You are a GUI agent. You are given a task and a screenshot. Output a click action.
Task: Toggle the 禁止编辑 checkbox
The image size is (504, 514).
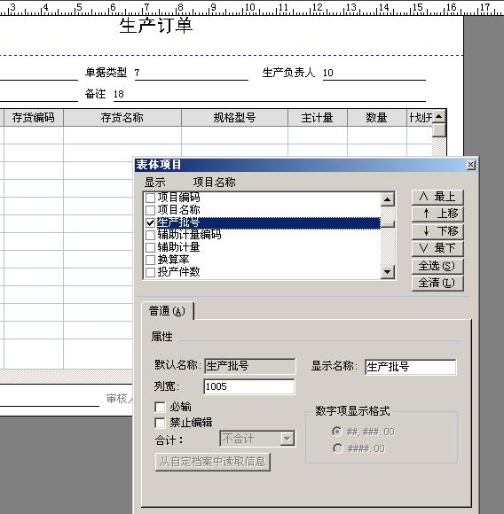(x=160, y=423)
